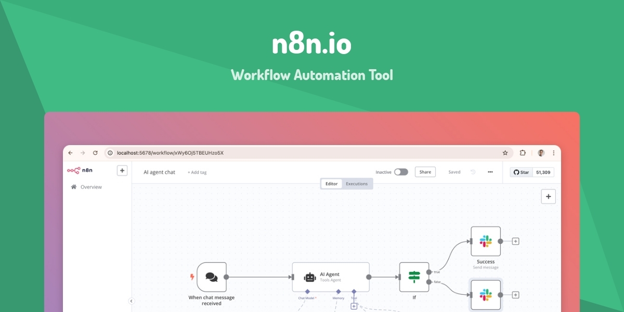
Task: Open the browser profile menu
Action: coord(540,153)
